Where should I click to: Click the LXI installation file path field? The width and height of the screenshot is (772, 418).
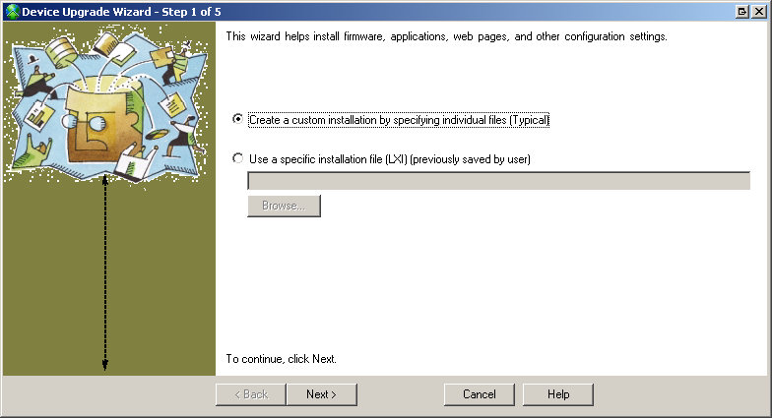point(498,181)
